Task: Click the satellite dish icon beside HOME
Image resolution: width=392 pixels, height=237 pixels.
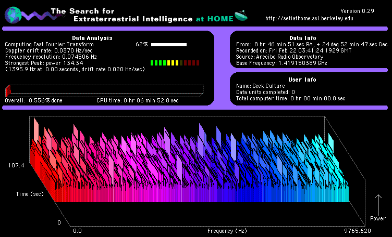Action: click(x=241, y=16)
